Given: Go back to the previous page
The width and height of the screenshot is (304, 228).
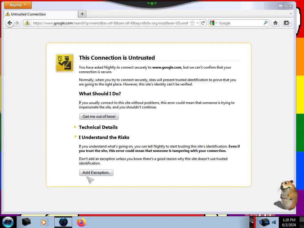Looking at the screenshot, I should pyautogui.click(x=9, y=23).
